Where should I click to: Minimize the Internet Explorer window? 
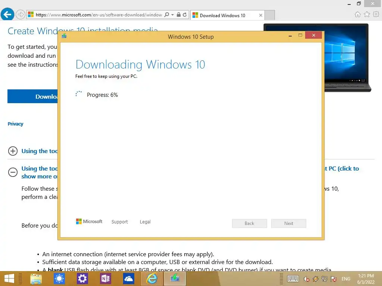pos(349,4)
